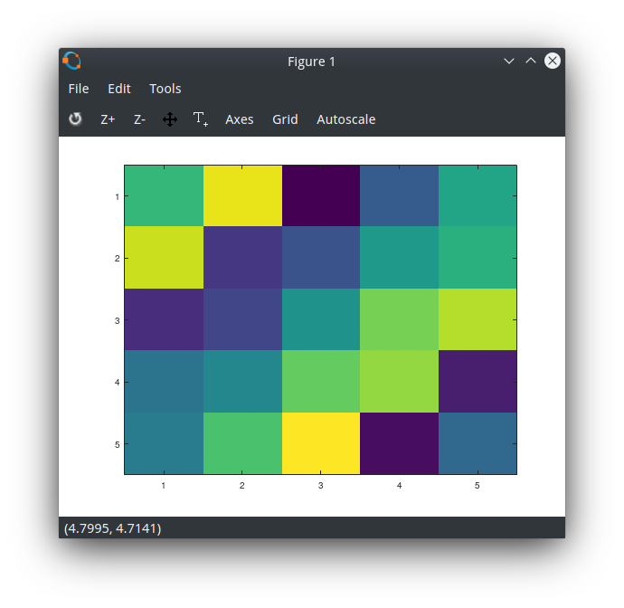Viewport: 624px width, 608px height.
Task: Click the coordinate readout in the status bar
Action: coord(113,528)
